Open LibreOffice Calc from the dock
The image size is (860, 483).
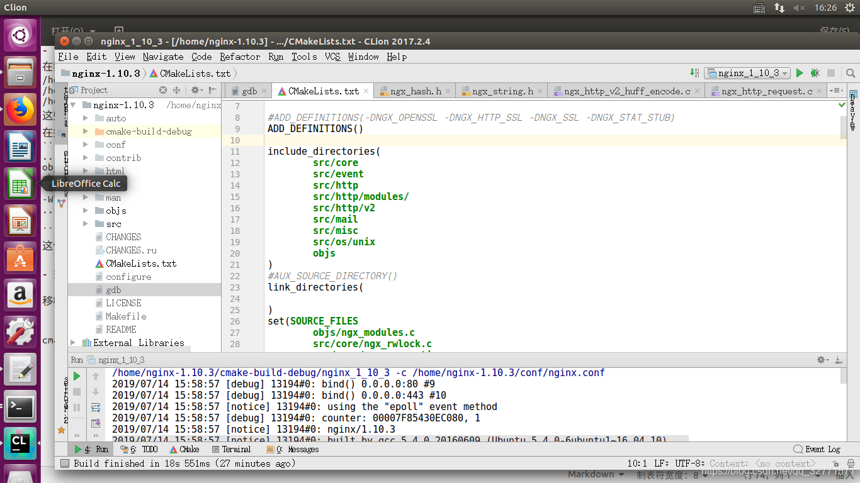click(20, 184)
